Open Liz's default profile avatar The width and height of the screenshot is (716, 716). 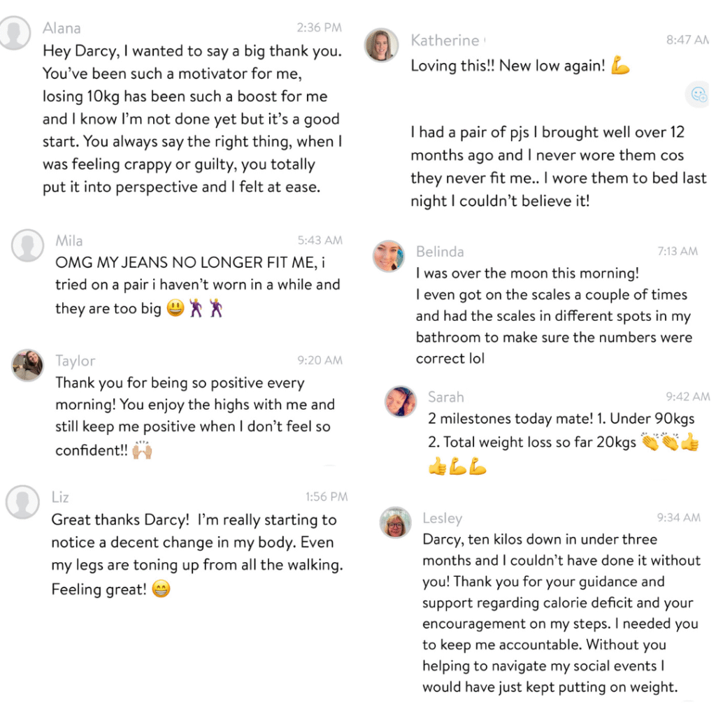(22, 502)
